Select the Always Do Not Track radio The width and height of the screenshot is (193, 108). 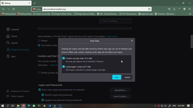[39, 40]
